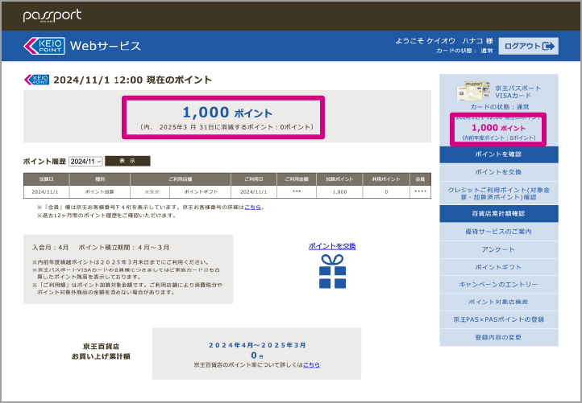Select ポイントを確認 in the sidebar

pyautogui.click(x=498, y=154)
